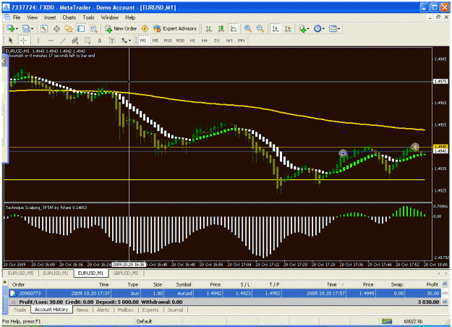Select the Vertical Line drawing tool
Image resolution: width=452 pixels, height=327 pixels.
click(38, 41)
